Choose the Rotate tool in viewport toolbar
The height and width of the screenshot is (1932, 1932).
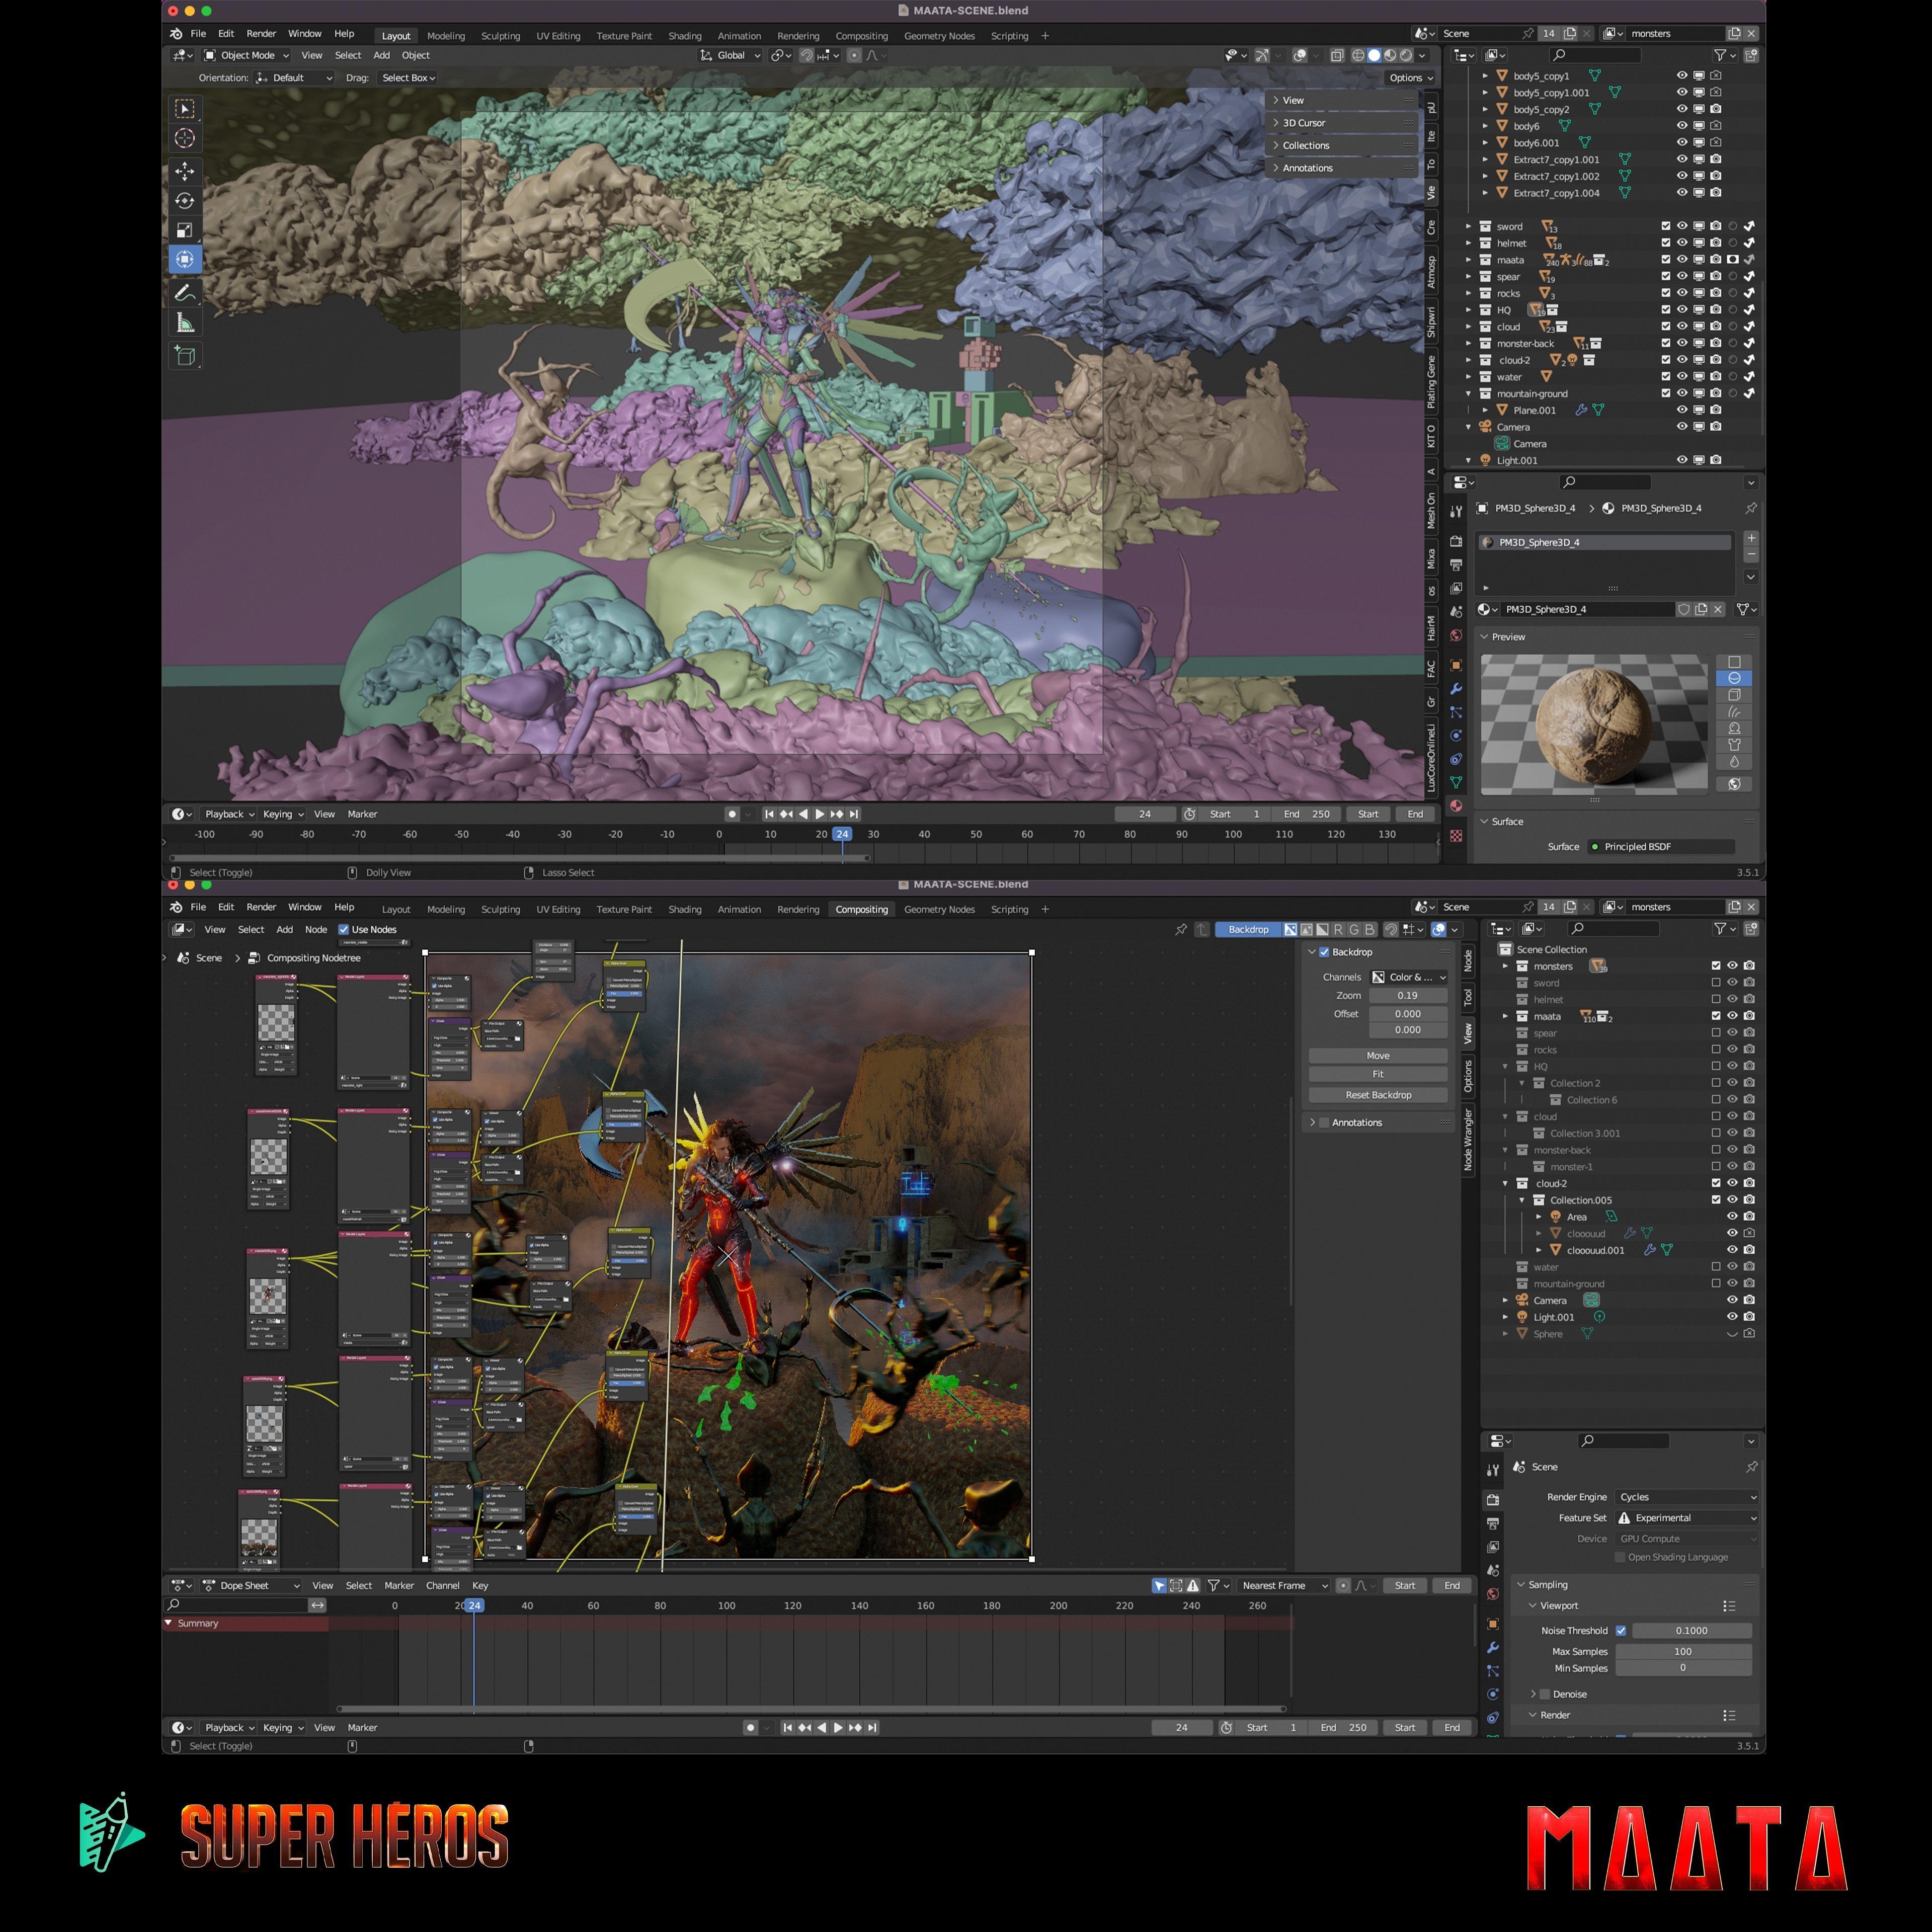185,201
